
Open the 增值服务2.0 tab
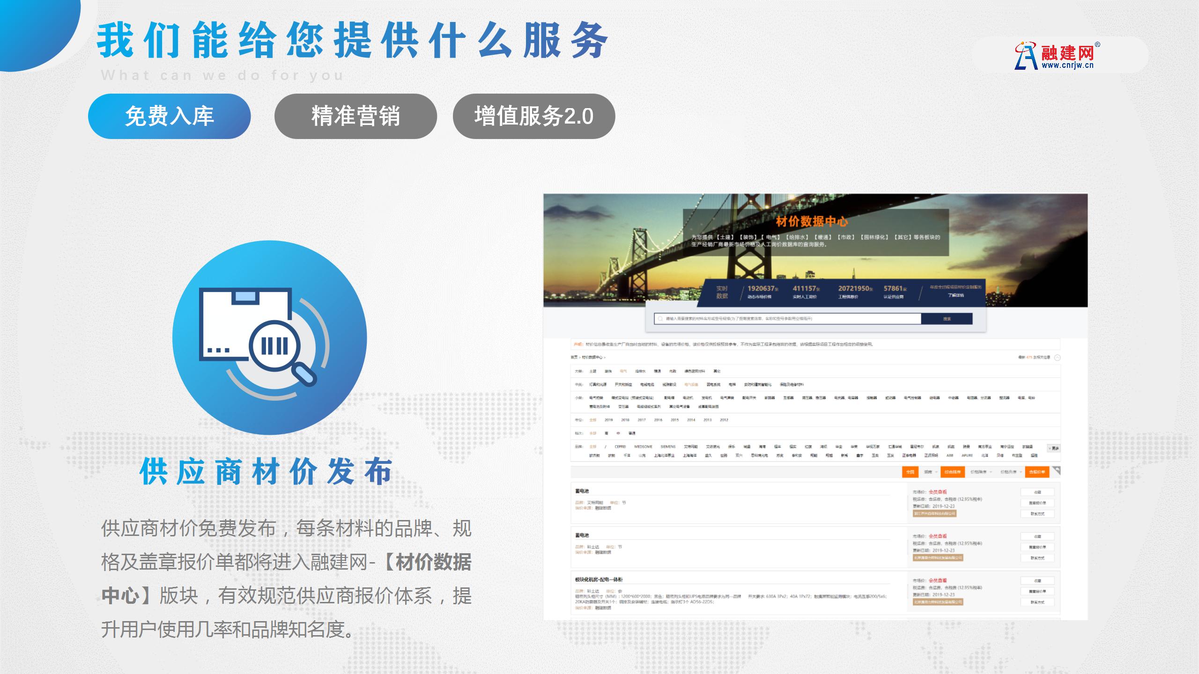click(534, 116)
